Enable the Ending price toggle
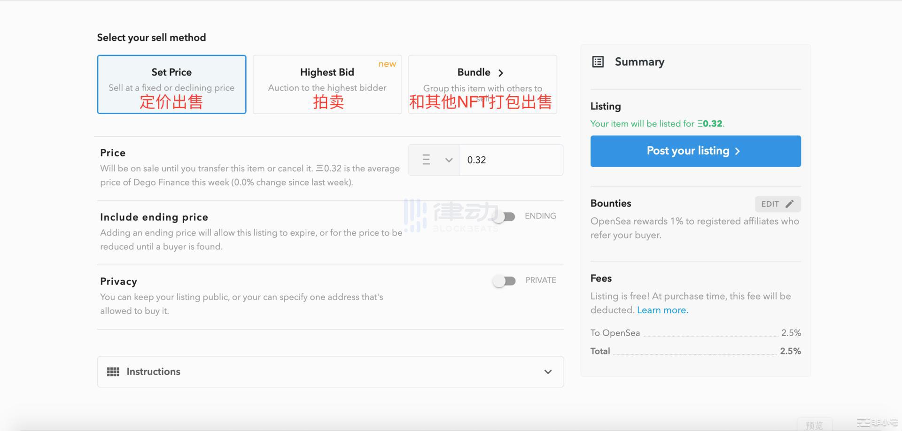902x431 pixels. click(504, 216)
